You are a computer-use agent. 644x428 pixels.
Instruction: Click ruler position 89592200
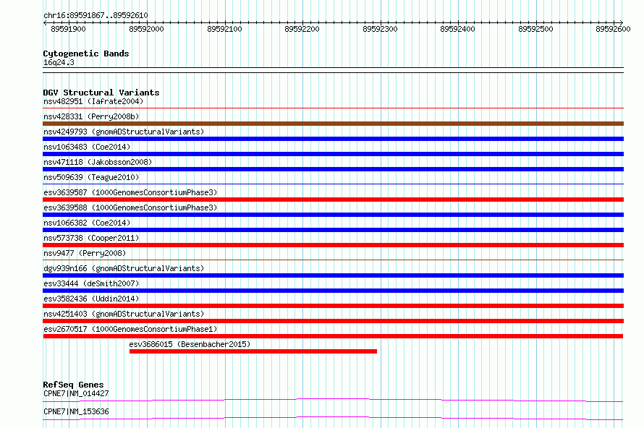pyautogui.click(x=302, y=29)
